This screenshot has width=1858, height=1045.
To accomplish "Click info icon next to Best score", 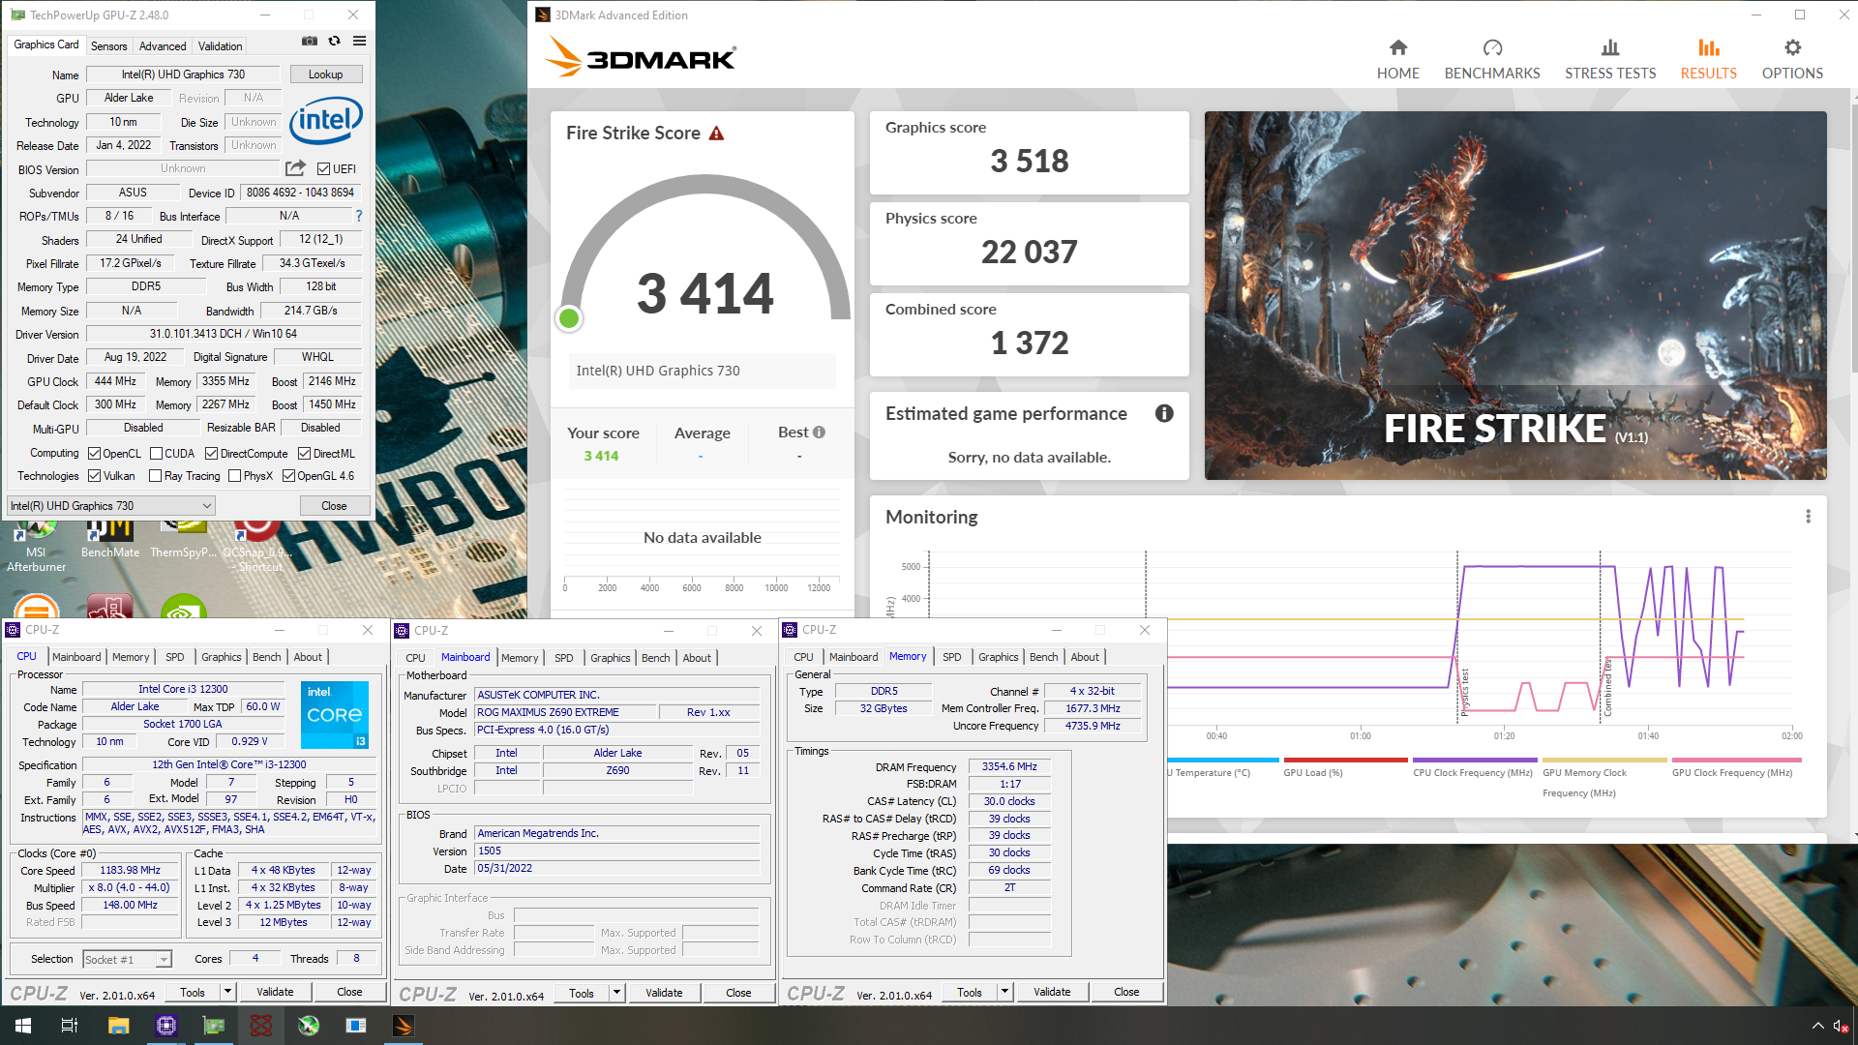I will tap(819, 433).
